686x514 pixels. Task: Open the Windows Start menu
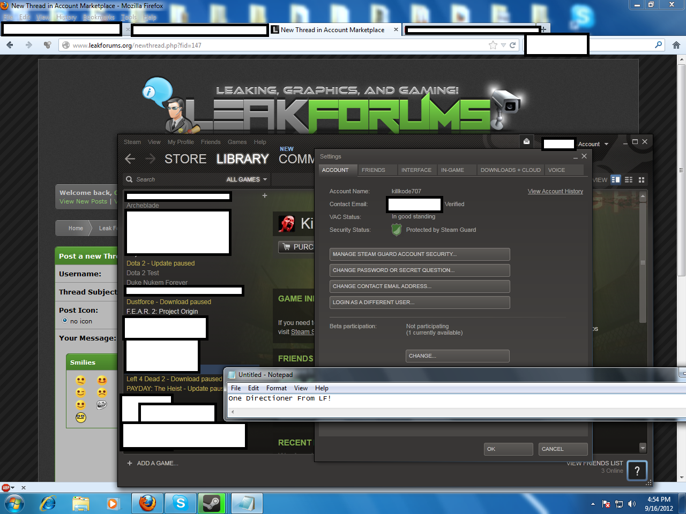click(x=14, y=503)
